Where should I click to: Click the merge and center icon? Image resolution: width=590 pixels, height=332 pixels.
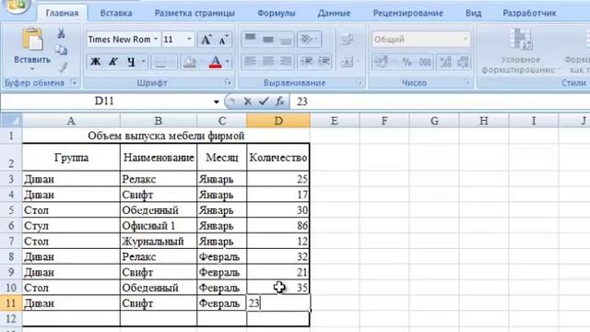(x=347, y=62)
